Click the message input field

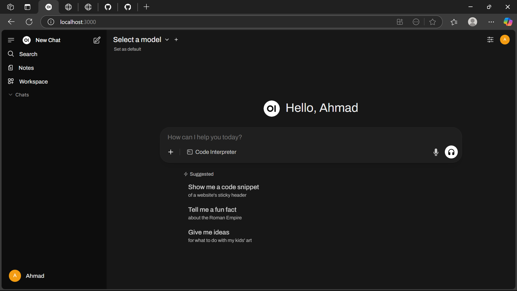pos(296,137)
